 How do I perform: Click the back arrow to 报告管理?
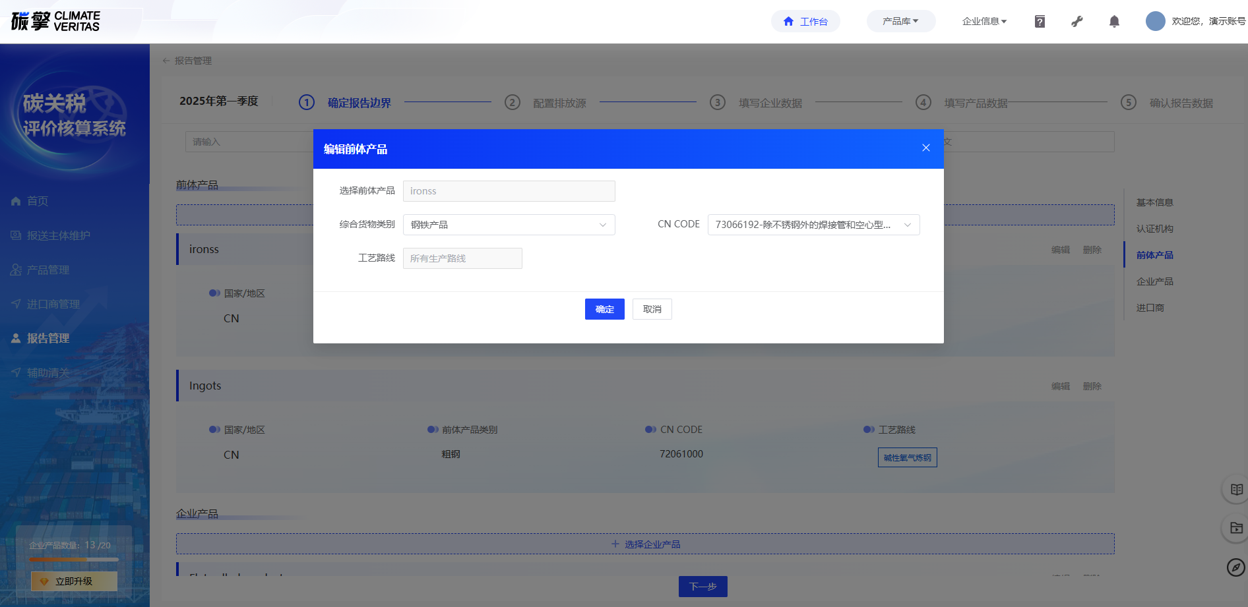166,61
